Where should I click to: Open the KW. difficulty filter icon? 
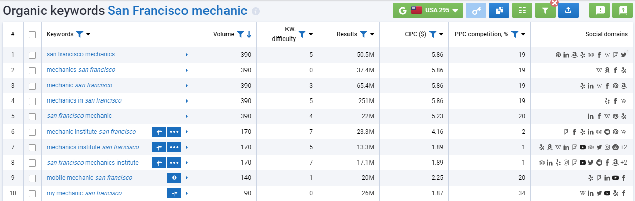[302, 34]
